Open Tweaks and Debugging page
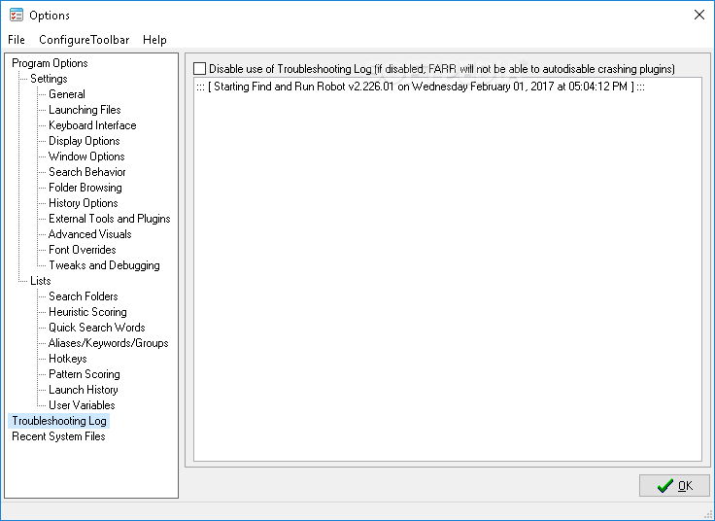This screenshot has height=521, width=715. click(x=104, y=265)
